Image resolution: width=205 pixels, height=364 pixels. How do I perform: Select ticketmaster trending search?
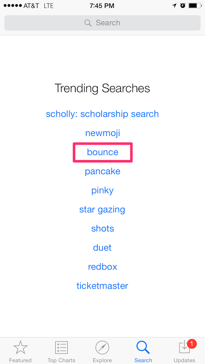(x=102, y=286)
